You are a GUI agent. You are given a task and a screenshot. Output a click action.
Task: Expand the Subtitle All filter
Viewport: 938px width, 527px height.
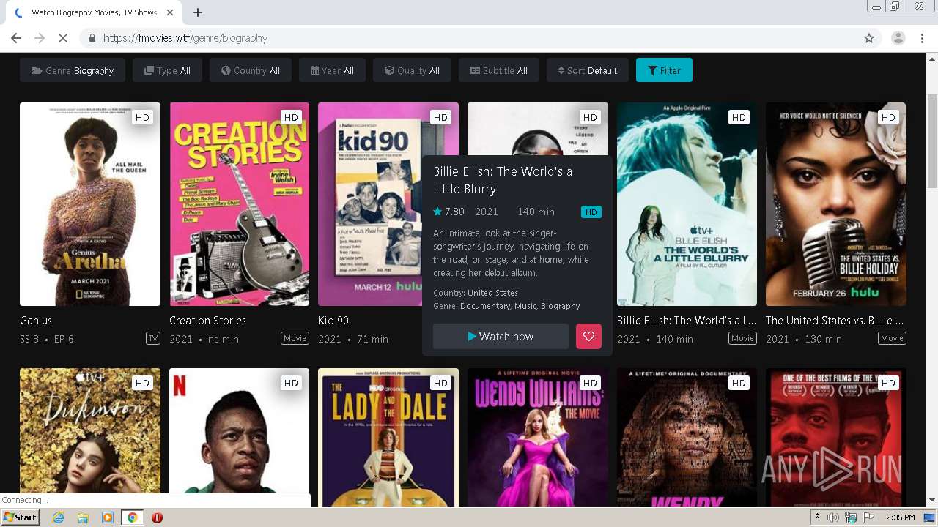pyautogui.click(x=499, y=70)
